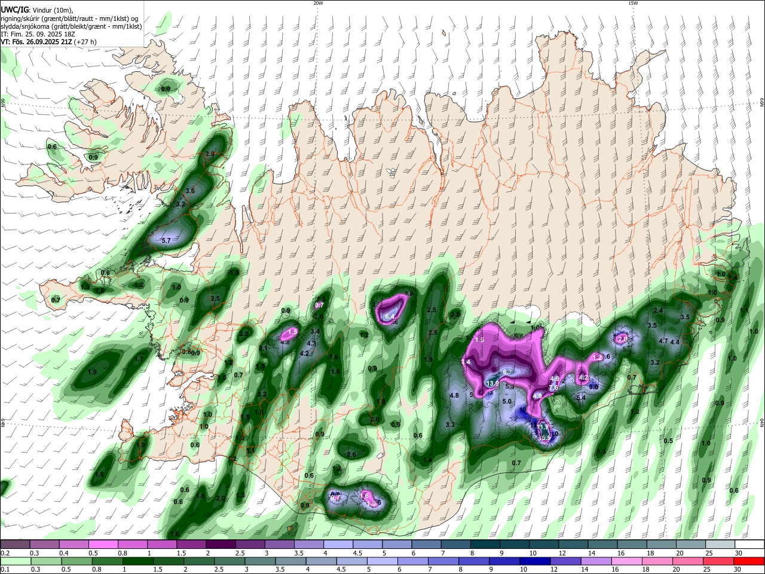Screen dimensions: 765x574
Task: Click the 15W longitude label
Action: tap(633, 3)
